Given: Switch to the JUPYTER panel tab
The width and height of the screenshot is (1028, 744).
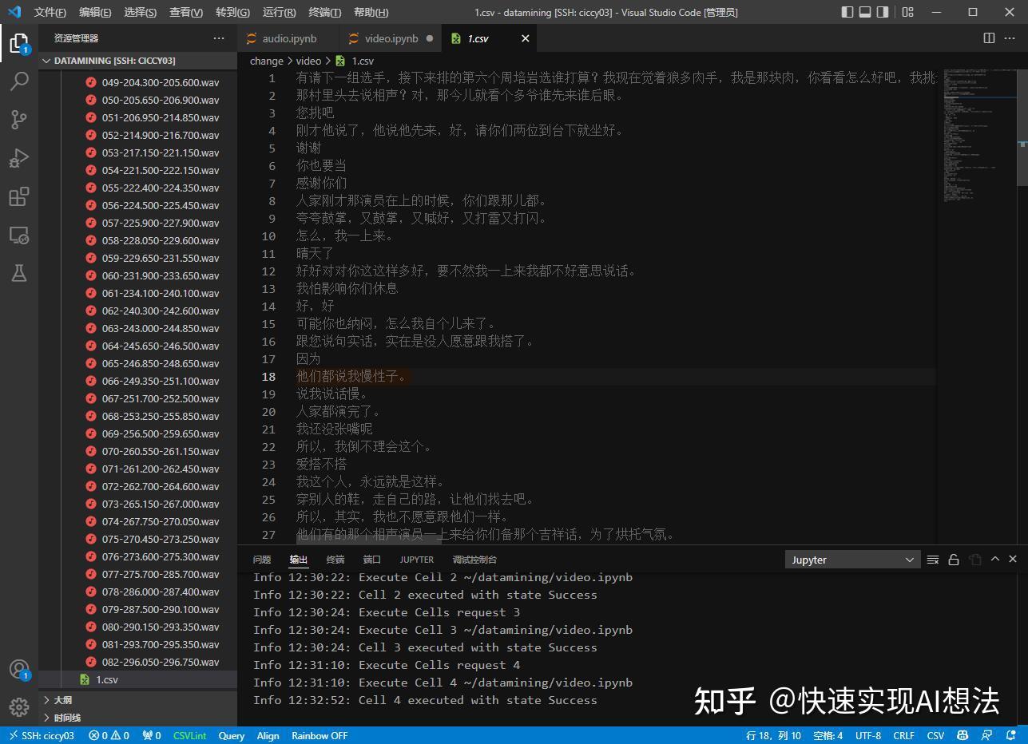Looking at the screenshot, I should point(416,560).
